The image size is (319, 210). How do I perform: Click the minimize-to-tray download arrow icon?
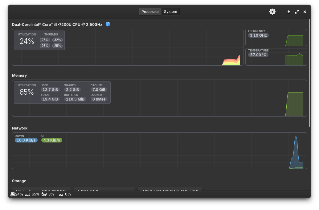tap(289, 12)
